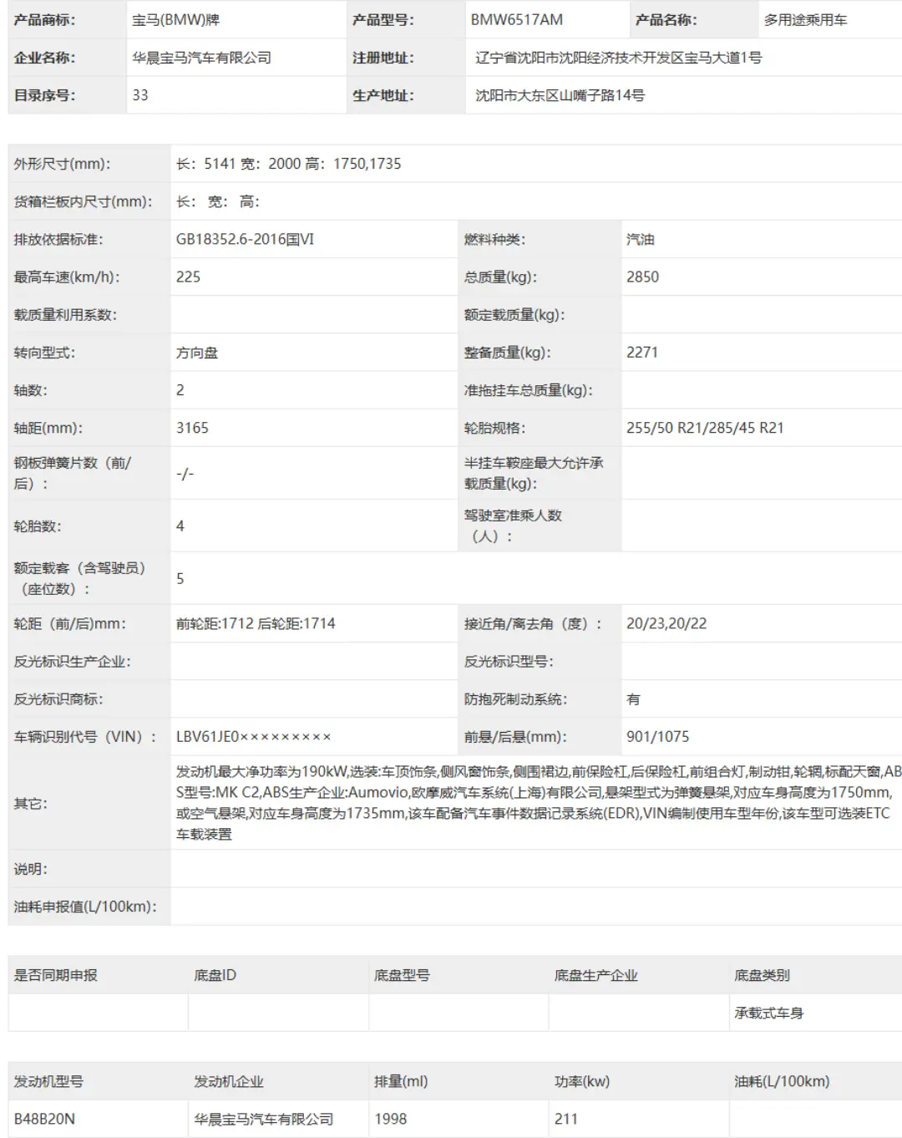This screenshot has width=902, height=1138.
Task: Click tire specification 255/50 R21/285/45 R21
Action: click(705, 428)
